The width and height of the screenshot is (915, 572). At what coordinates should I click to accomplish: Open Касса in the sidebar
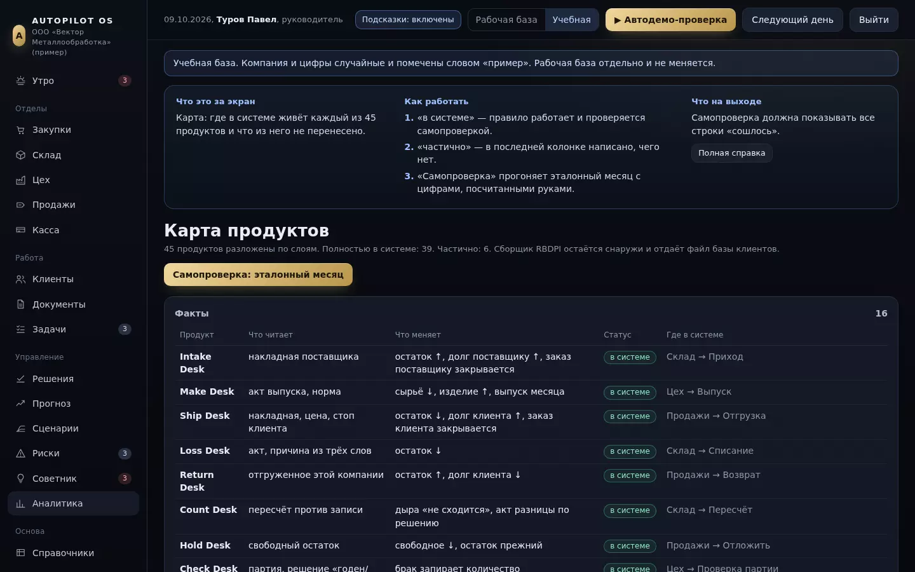click(73, 230)
